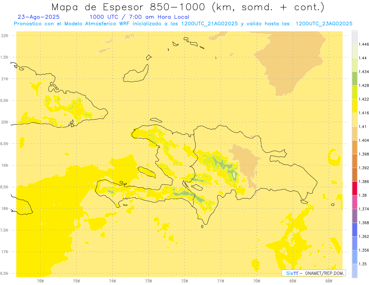The width and height of the screenshot is (369, 285).
Task: Click the 19N latitude label
Action: tap(5, 165)
